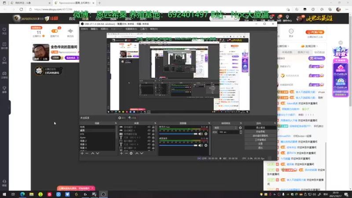Toggle the 直播开关 live switch
The height and width of the screenshot is (198, 352).
(x=55, y=31)
